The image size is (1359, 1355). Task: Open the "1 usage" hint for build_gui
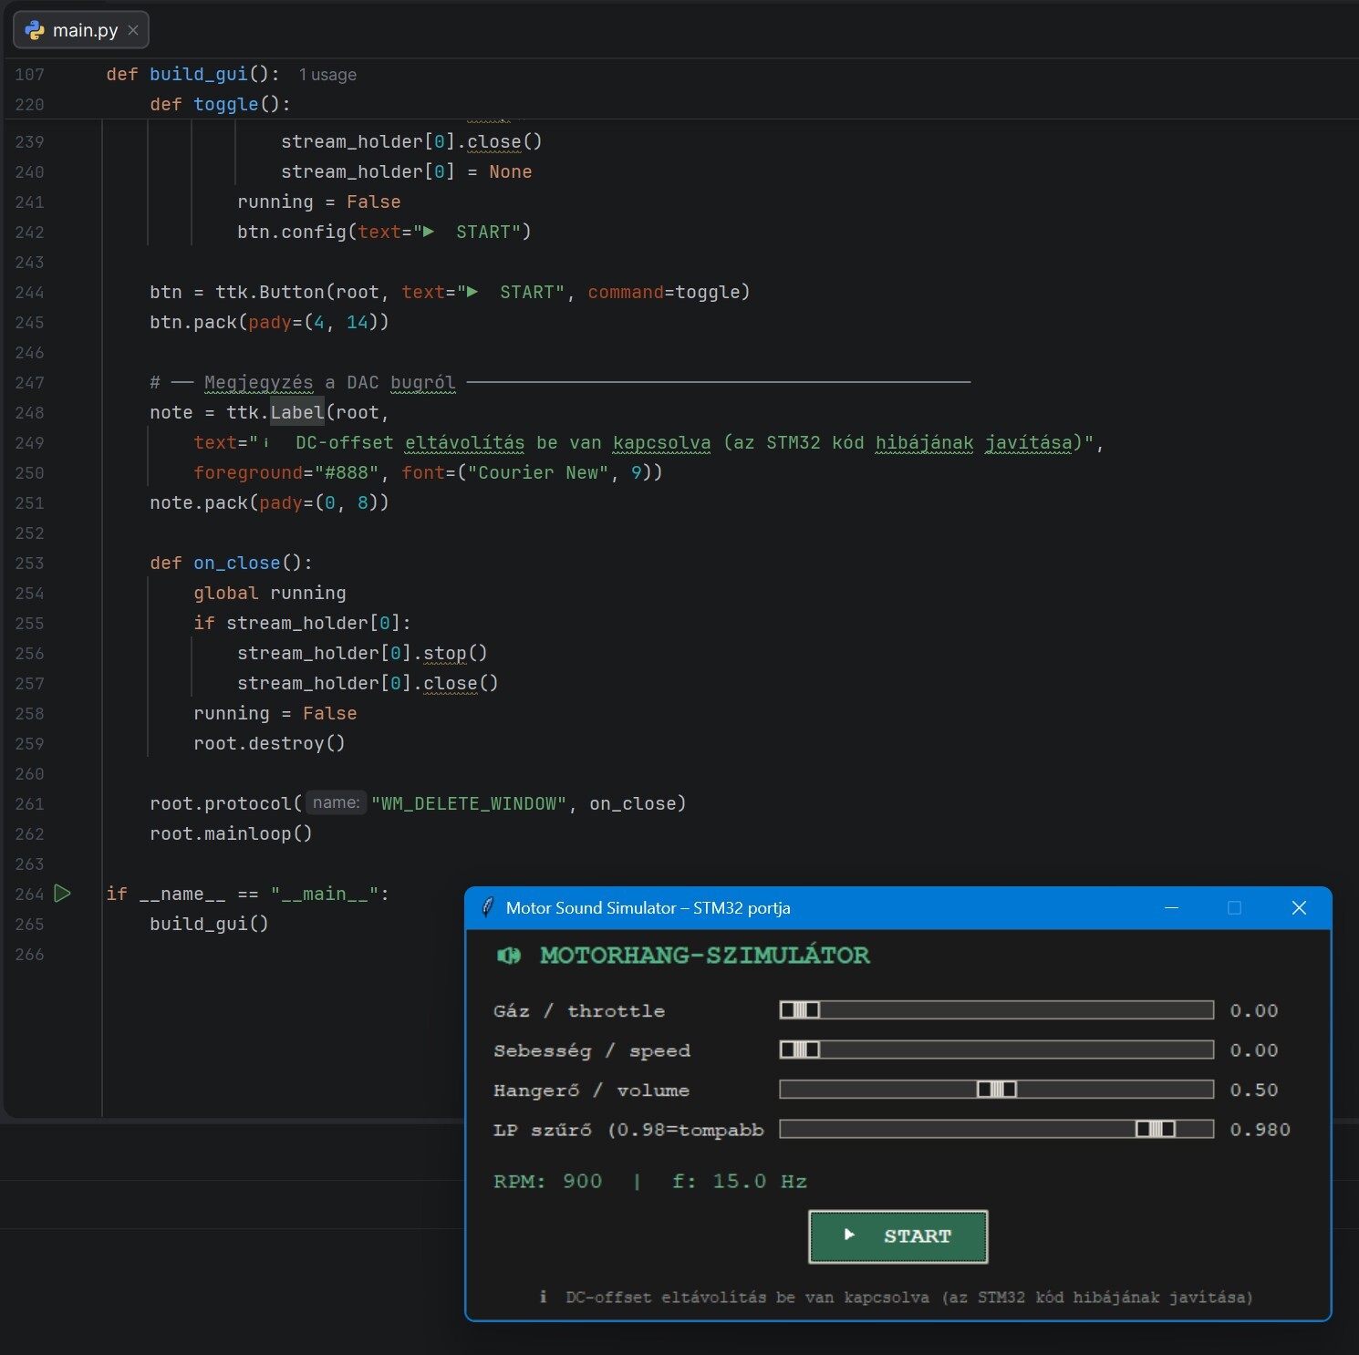(327, 75)
